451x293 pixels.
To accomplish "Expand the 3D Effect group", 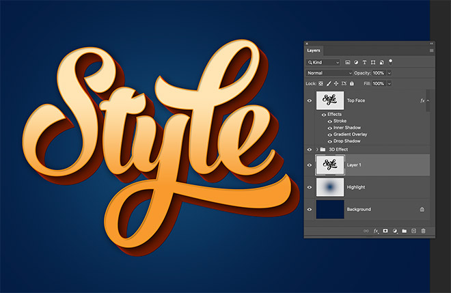I will click(316, 149).
